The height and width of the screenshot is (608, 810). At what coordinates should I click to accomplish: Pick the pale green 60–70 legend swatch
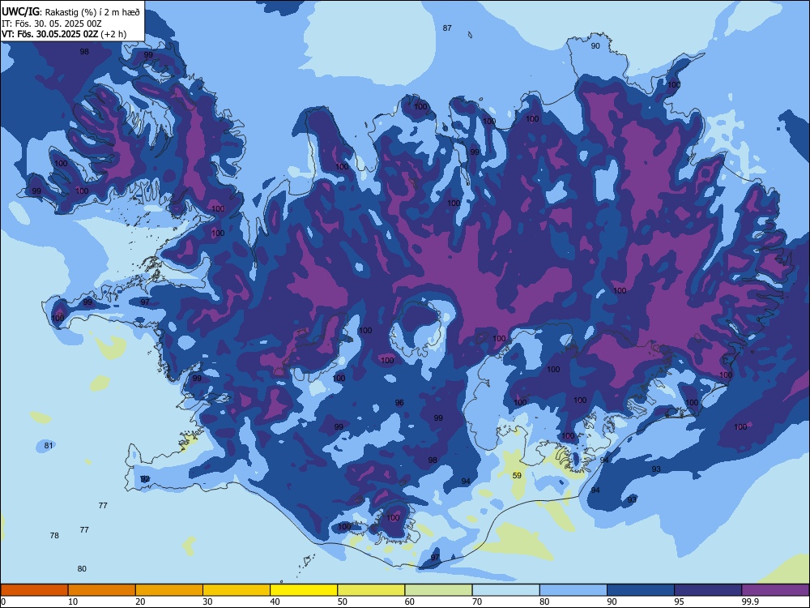(438, 590)
